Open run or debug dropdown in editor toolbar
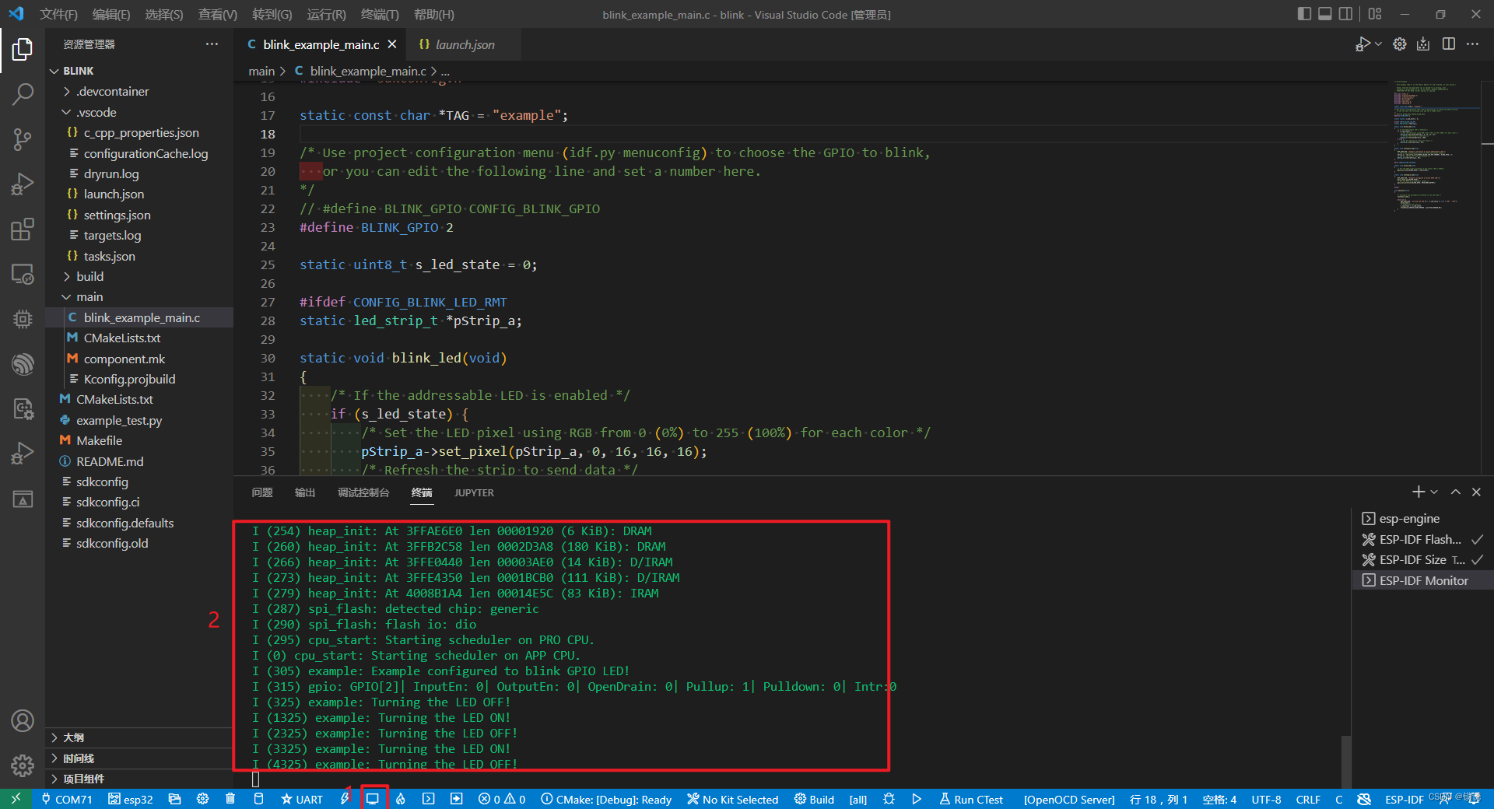 [1379, 44]
